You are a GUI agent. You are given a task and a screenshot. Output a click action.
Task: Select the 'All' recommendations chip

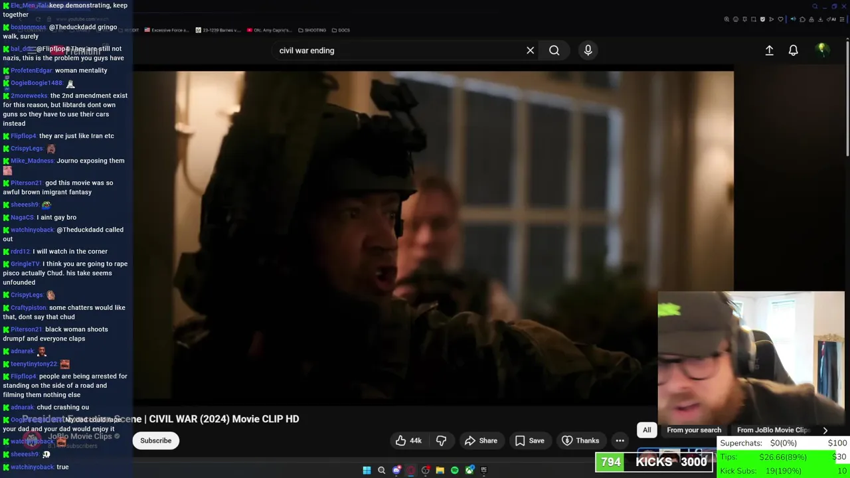647,430
